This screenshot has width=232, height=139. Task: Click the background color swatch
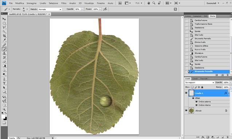[x=5, y=119]
